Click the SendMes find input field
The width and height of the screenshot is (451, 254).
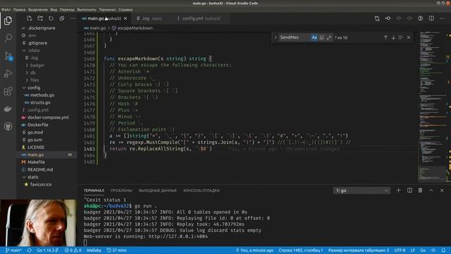[295, 37]
